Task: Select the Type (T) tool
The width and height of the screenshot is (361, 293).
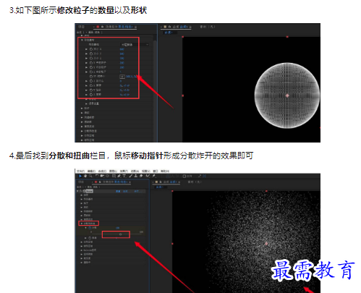Action: (x=124, y=176)
